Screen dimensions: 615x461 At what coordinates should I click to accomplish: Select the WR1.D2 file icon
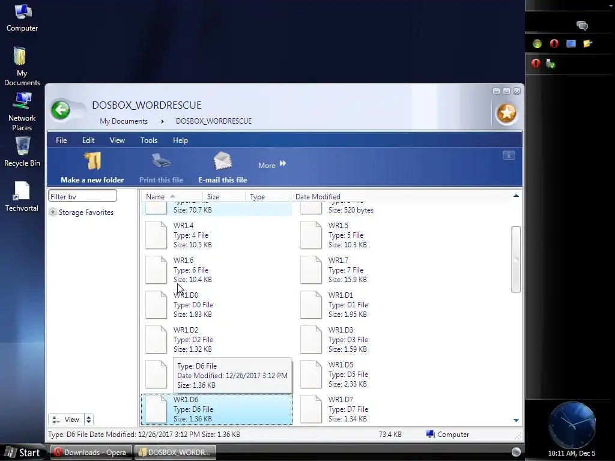click(x=156, y=340)
